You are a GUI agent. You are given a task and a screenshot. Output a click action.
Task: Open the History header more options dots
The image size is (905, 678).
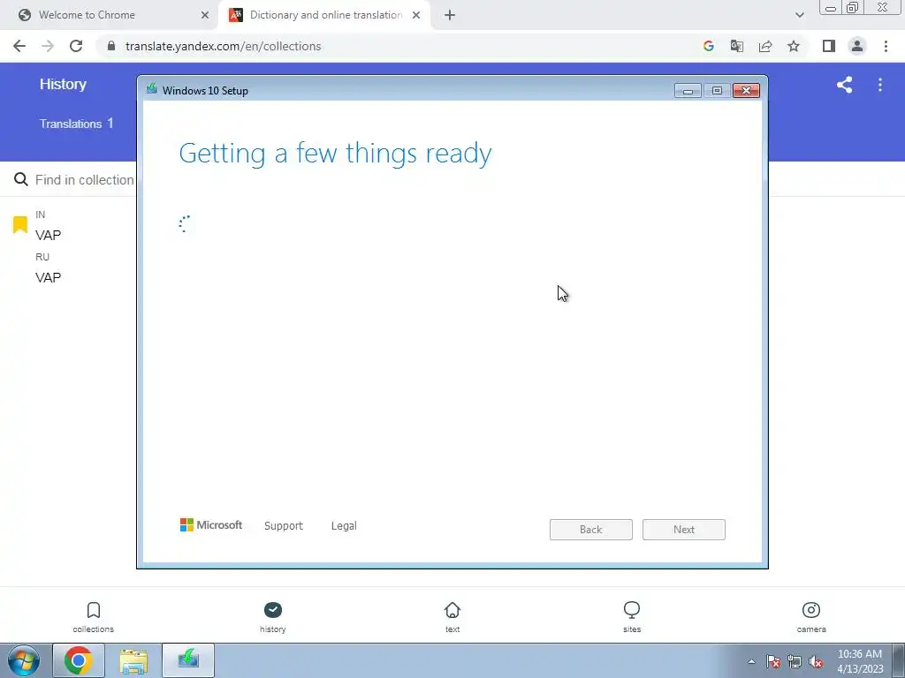click(x=879, y=85)
